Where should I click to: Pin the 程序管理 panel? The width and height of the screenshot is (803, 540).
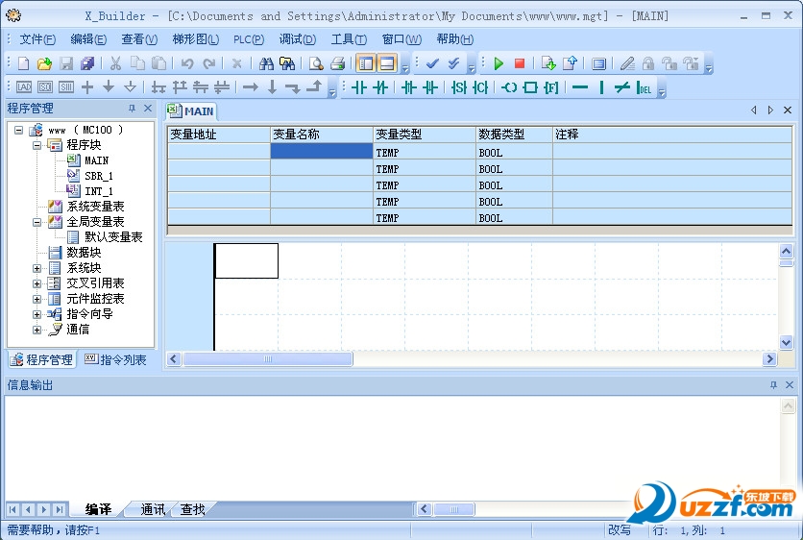[133, 109]
